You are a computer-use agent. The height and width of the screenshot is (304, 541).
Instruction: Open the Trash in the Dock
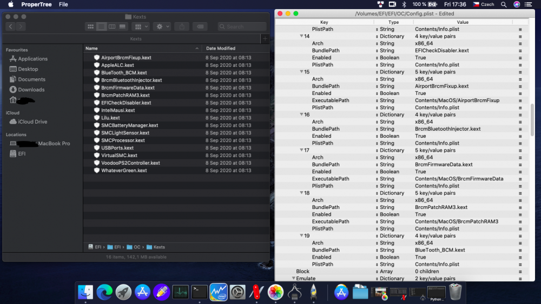click(456, 292)
